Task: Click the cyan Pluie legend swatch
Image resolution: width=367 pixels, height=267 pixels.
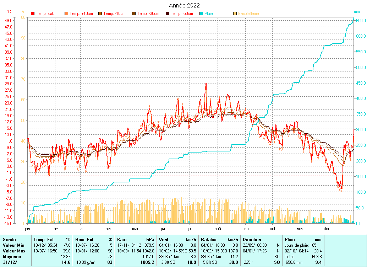Action: point(201,14)
